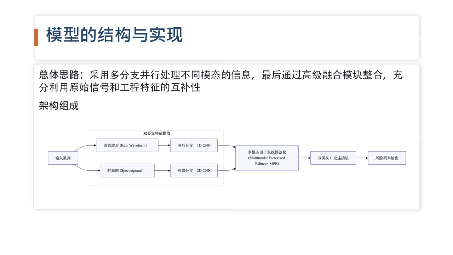Screen dimensions: 453x255
Task: Select the orange accent bar beside the title
Action: point(36,37)
